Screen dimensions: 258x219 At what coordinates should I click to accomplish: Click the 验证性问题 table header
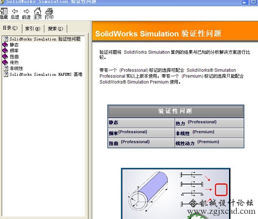click(x=176, y=111)
